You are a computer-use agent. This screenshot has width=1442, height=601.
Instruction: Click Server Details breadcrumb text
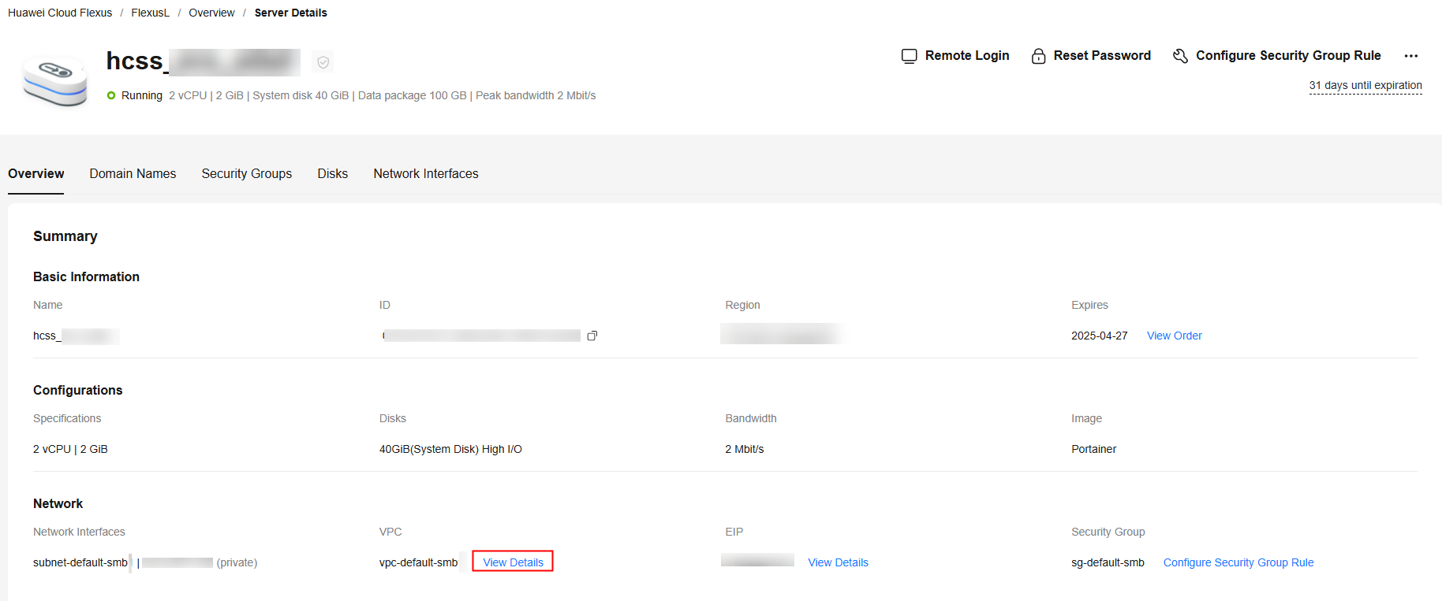[x=290, y=13]
